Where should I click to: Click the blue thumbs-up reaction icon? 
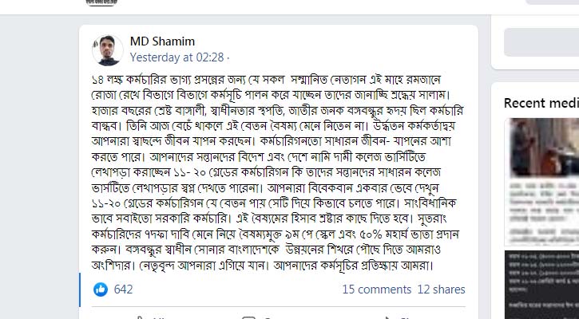tap(101, 289)
